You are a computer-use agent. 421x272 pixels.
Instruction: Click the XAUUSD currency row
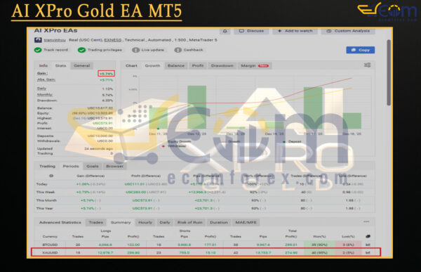tap(206, 252)
